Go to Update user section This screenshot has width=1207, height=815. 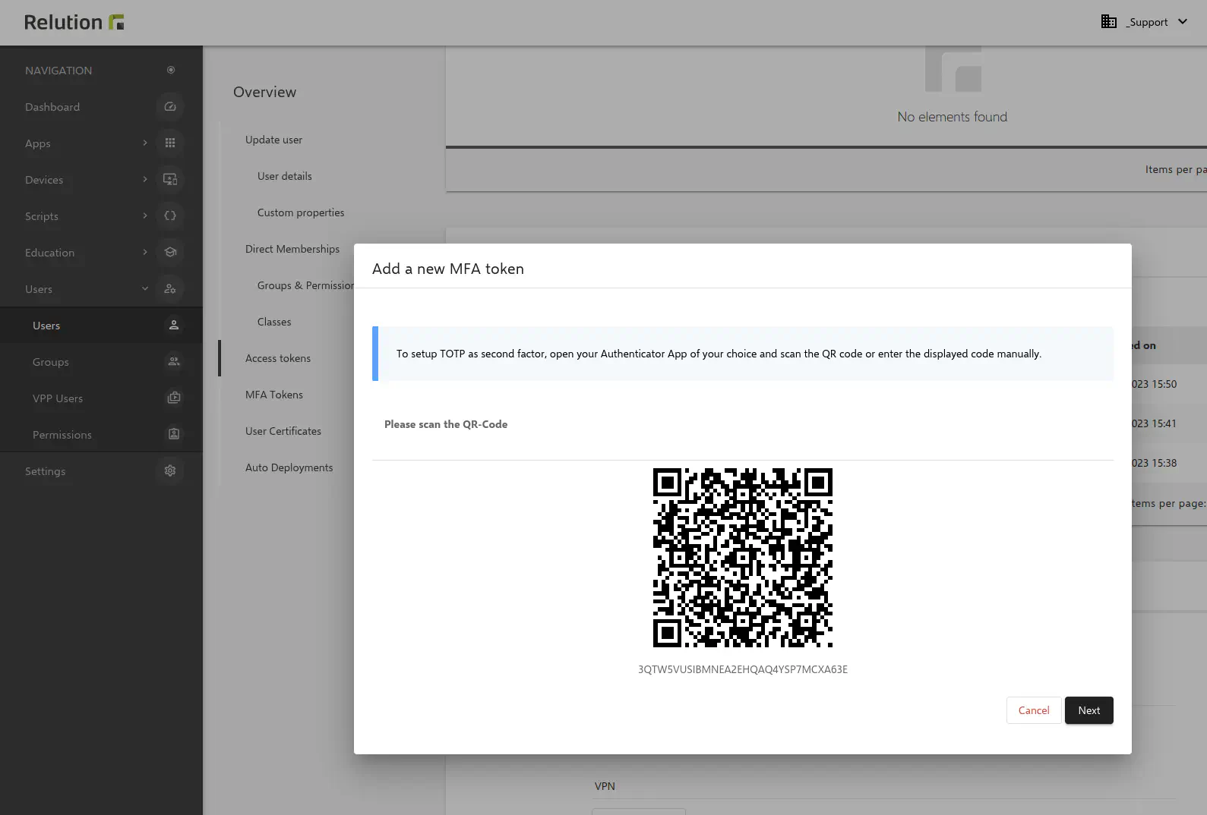(x=273, y=140)
